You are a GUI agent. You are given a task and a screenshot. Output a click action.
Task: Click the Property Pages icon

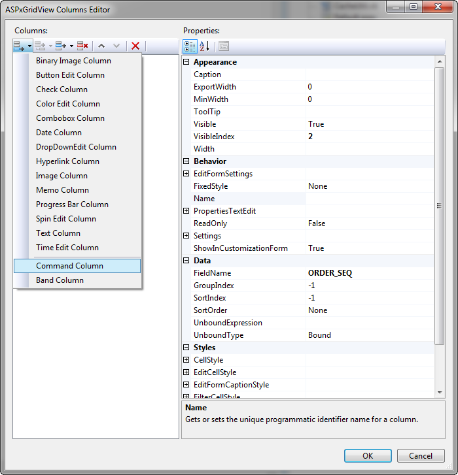224,46
